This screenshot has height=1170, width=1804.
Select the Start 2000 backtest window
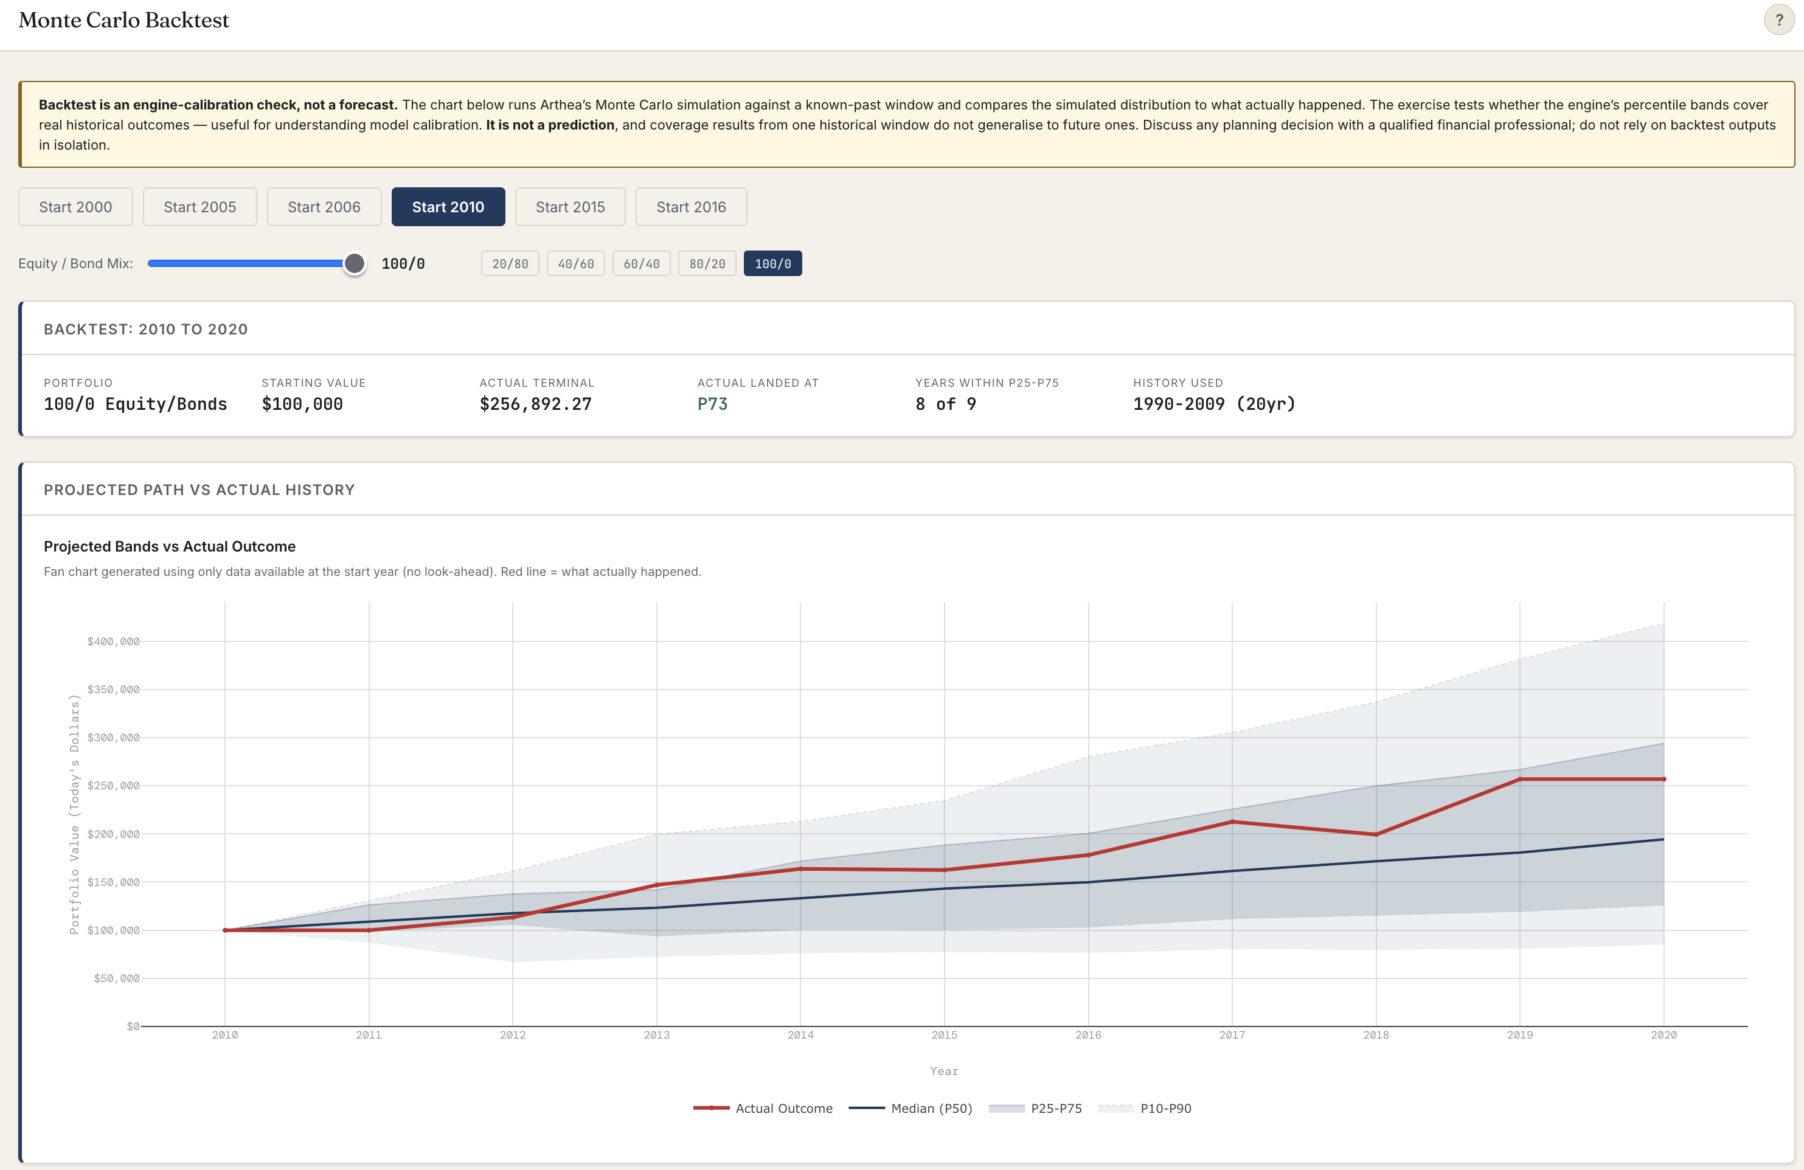click(76, 207)
